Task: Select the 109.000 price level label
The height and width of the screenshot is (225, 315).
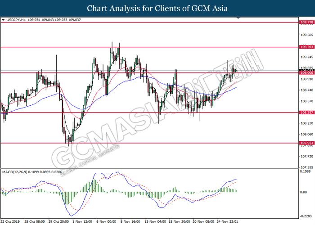Action: point(306,73)
